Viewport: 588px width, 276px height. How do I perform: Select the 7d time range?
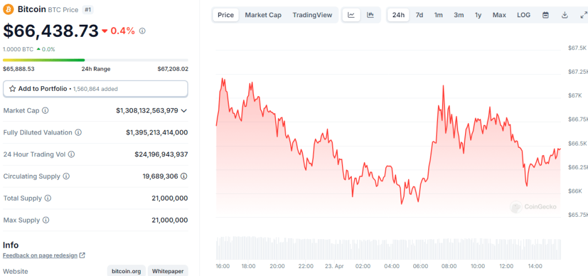click(420, 15)
